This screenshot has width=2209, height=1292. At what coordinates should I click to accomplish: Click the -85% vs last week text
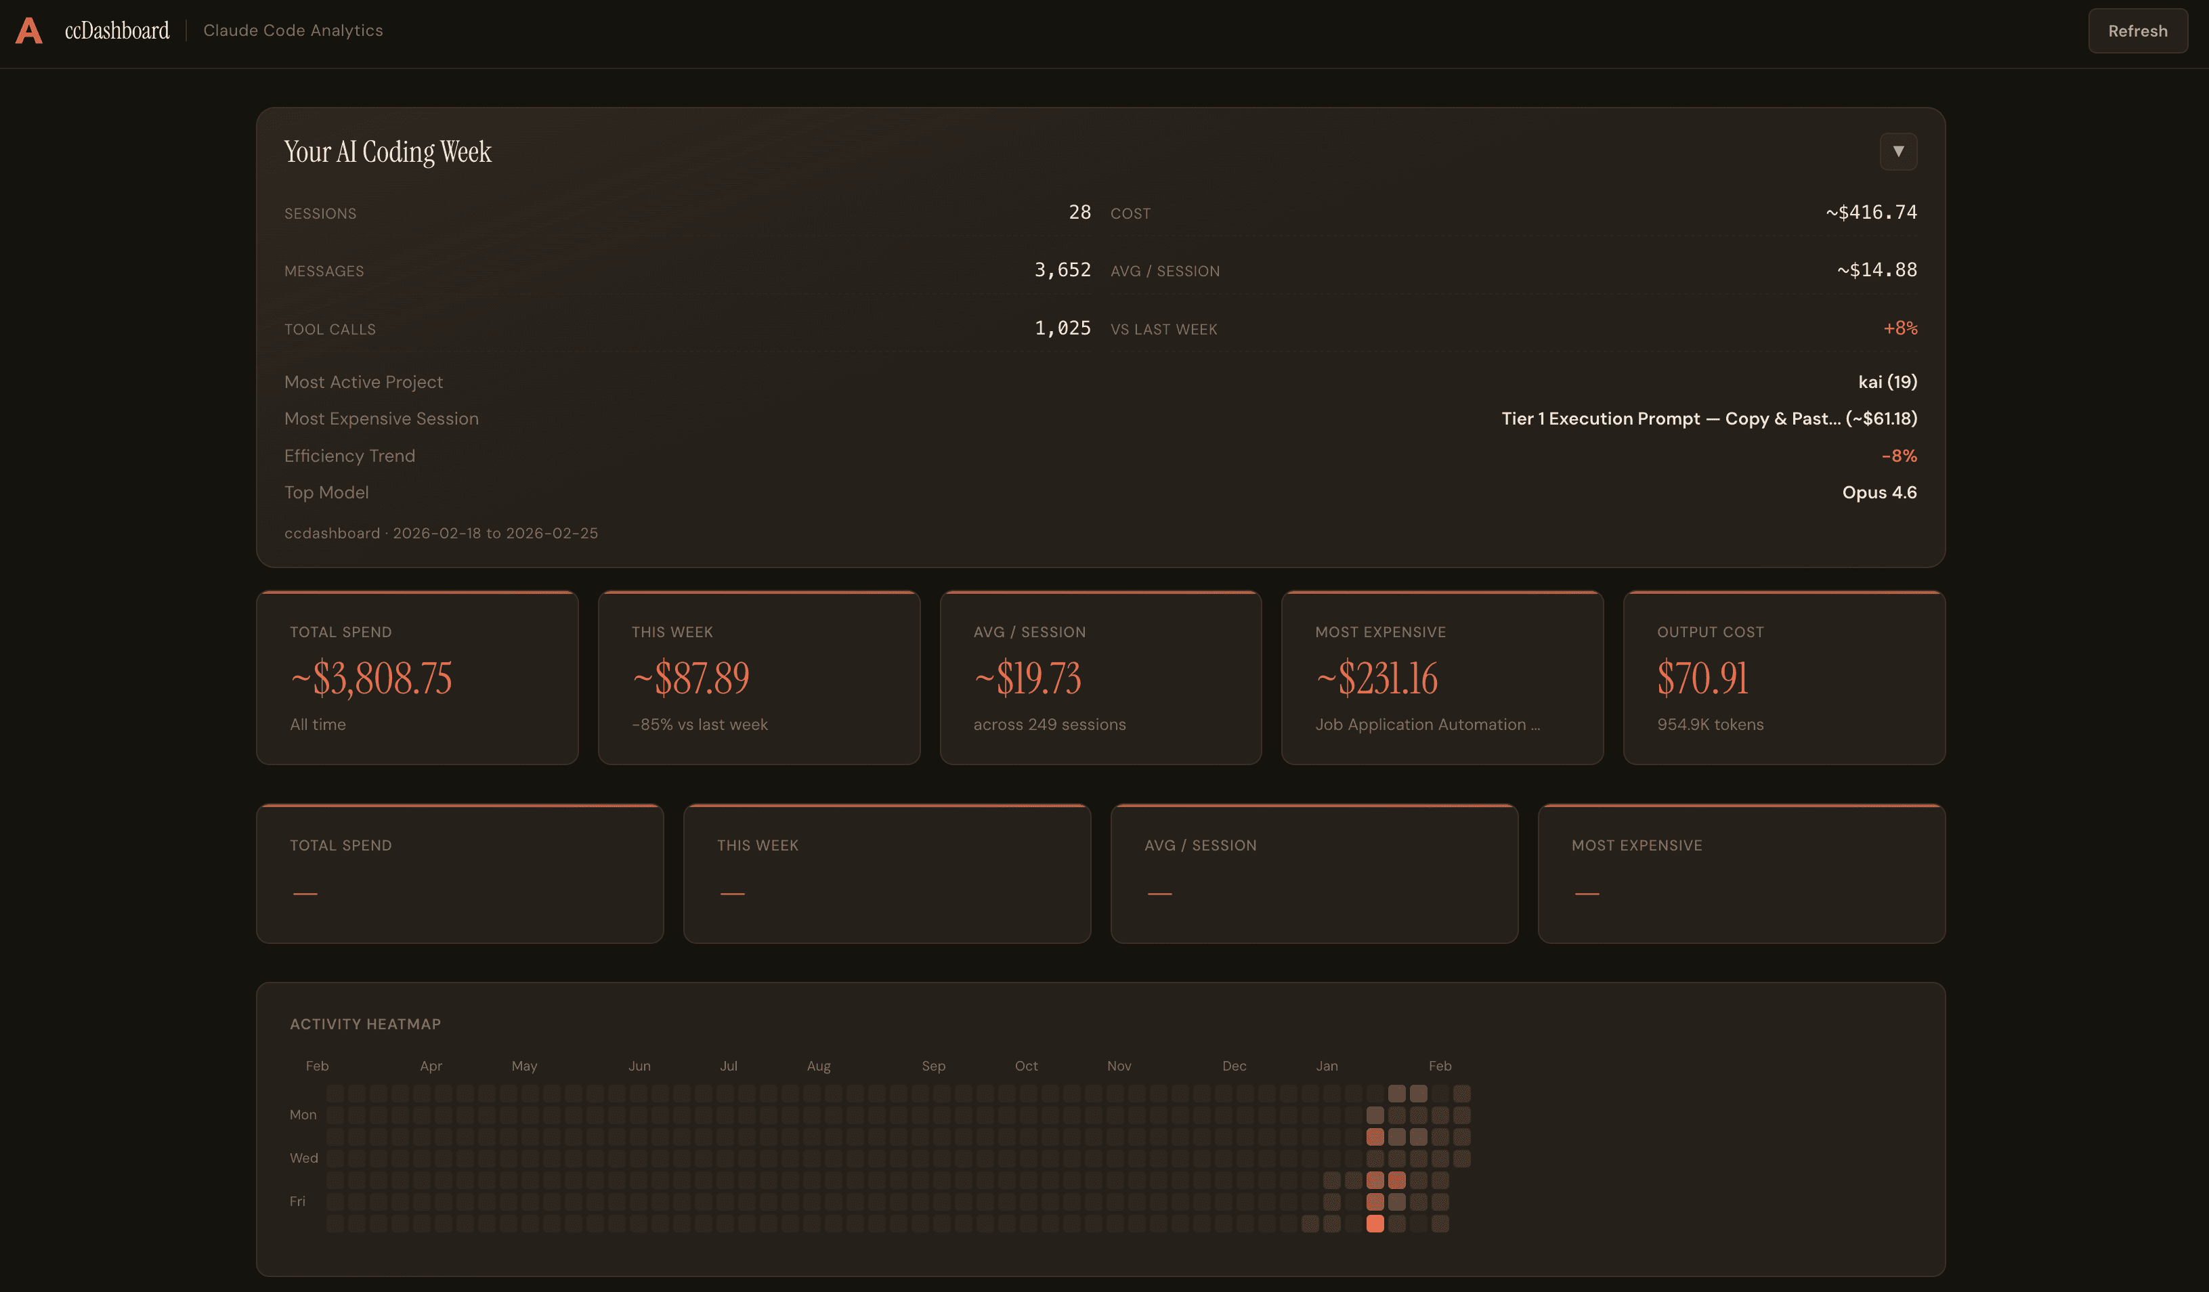tap(700, 725)
